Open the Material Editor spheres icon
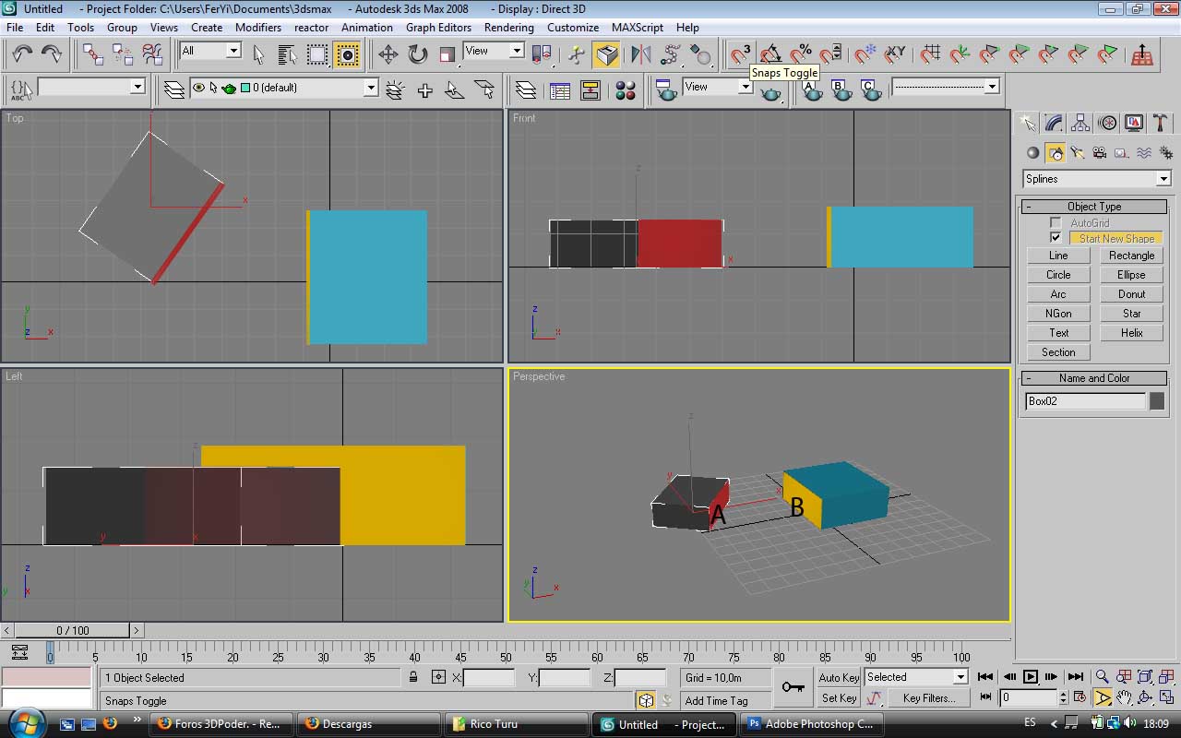Viewport: 1181px width, 738px height. 626,90
